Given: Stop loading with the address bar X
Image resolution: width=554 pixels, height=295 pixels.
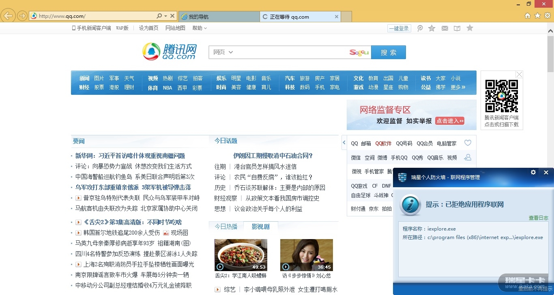Looking at the screenshot, I should click(x=172, y=16).
